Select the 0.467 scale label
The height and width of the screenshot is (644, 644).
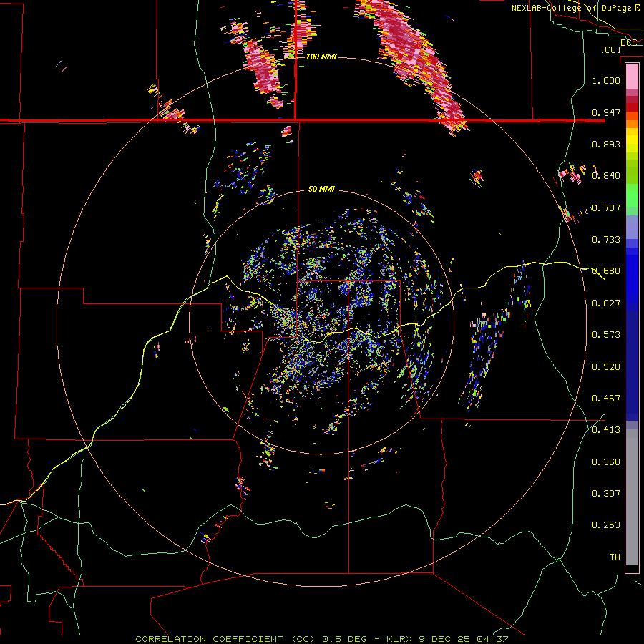point(606,399)
